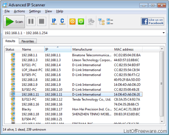Click the status icon for LOF_Ubaid-PC
This screenshot has width=169, height=135.
(x=13, y=70)
